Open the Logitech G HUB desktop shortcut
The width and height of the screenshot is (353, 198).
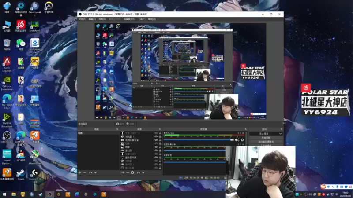pos(35,176)
